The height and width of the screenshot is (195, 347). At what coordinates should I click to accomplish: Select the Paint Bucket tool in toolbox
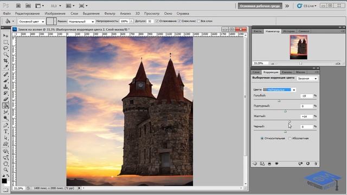pyautogui.click(x=5, y=106)
